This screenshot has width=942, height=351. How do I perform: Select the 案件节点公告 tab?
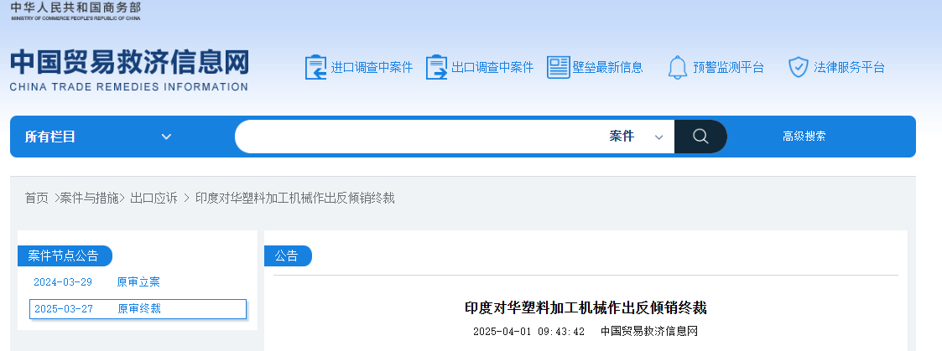(65, 256)
